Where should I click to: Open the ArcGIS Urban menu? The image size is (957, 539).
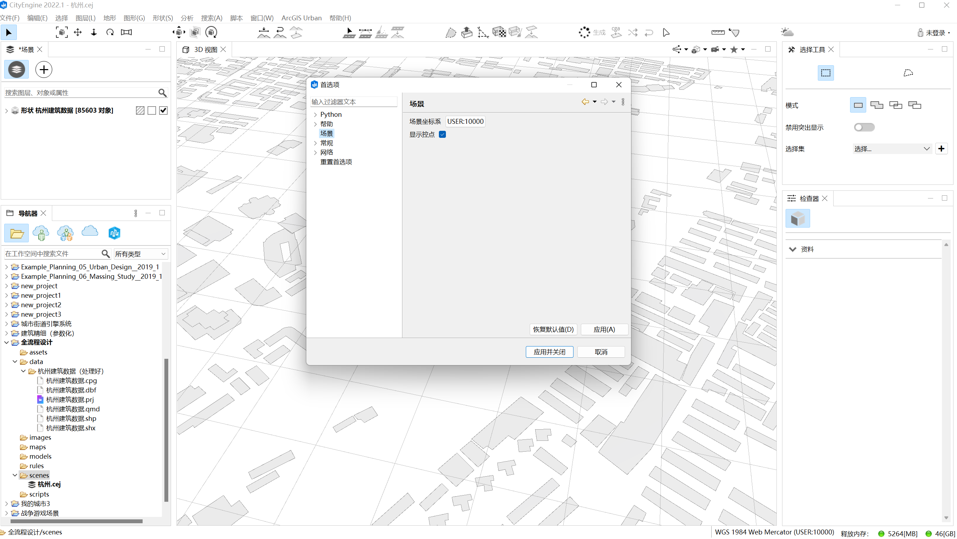301,18
